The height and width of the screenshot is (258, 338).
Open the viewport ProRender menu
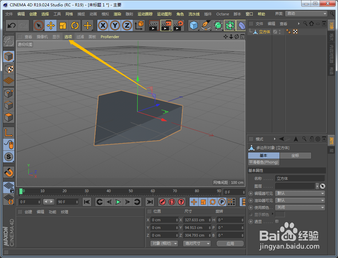pyautogui.click(x=110, y=37)
